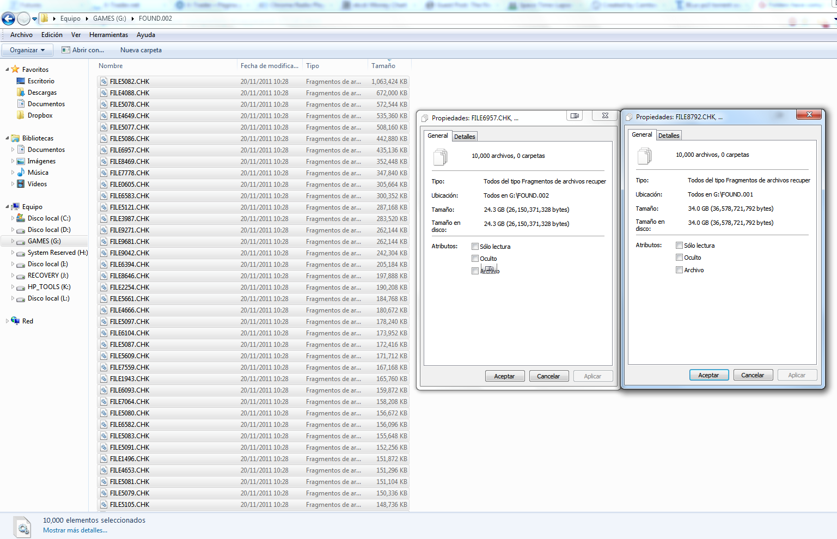Click file icon of FILE6957.CHK
This screenshot has width=837, height=539.
tap(103, 150)
